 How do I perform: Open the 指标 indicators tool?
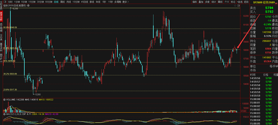195,2
